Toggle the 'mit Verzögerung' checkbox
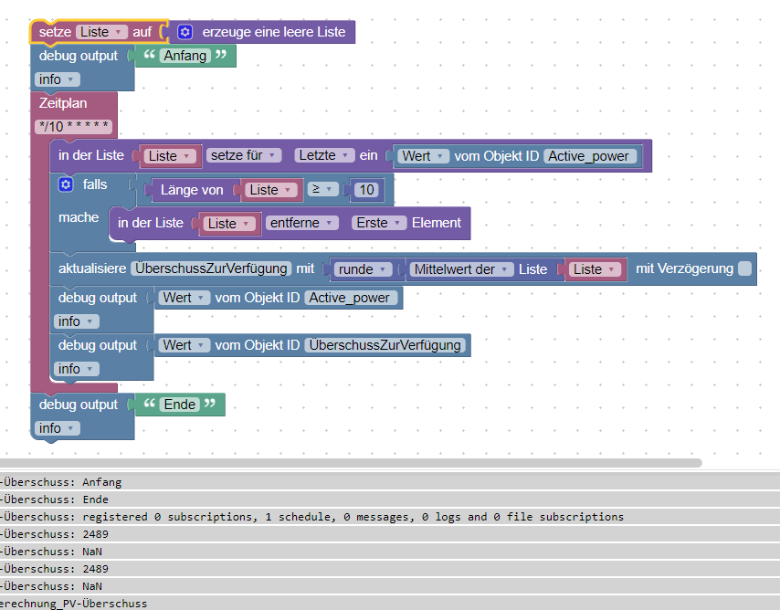 point(744,268)
